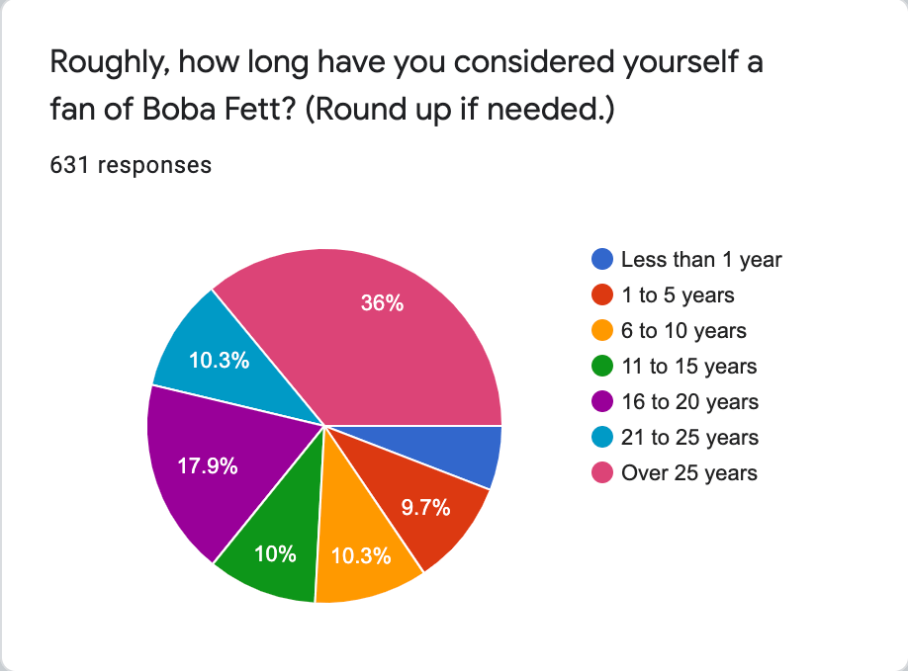Click the pink Over 25 years legend dot
The width and height of the screenshot is (908, 671).
pyautogui.click(x=602, y=472)
